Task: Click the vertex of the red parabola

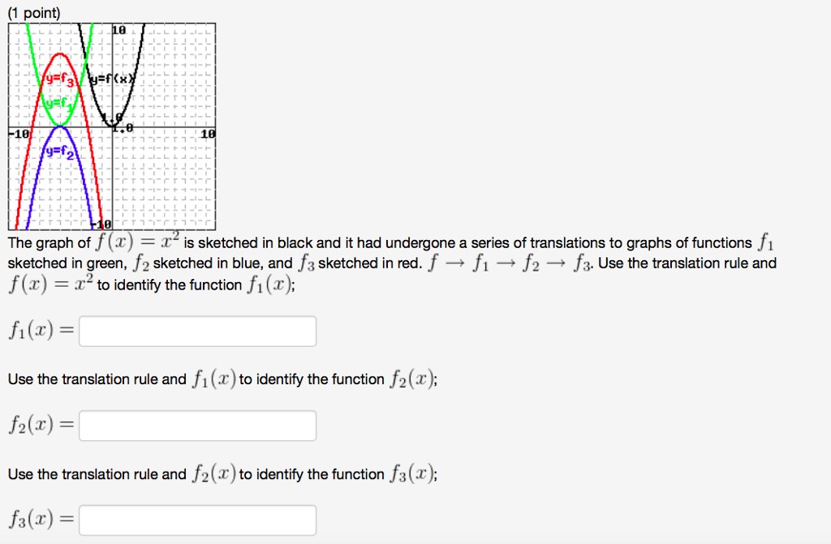Action: point(60,55)
